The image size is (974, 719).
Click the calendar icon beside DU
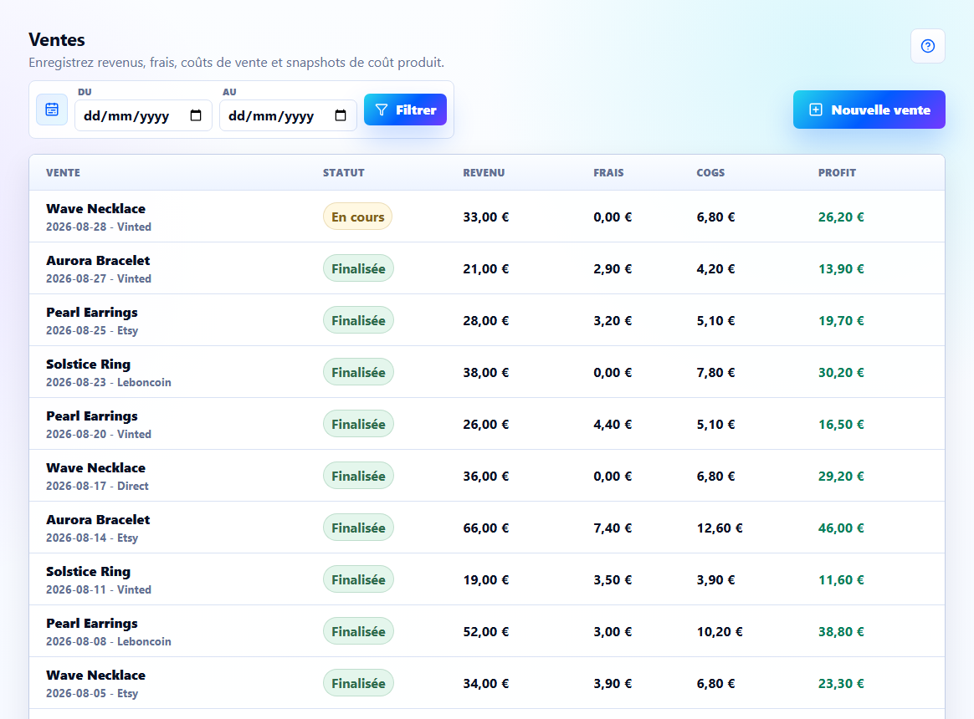(52, 110)
